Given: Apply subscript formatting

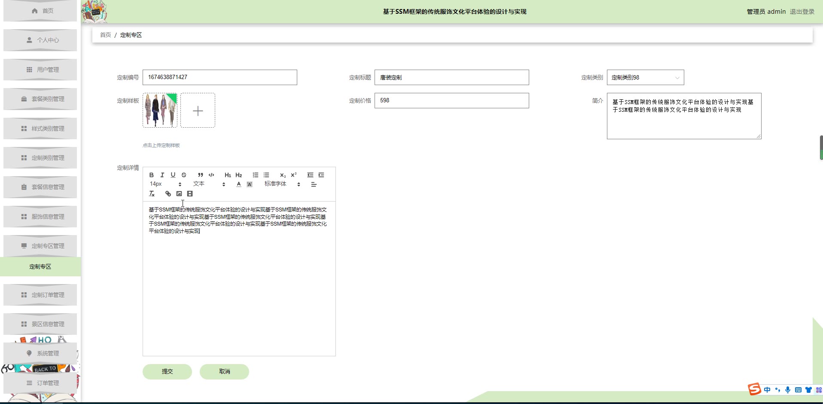Looking at the screenshot, I should coord(283,175).
